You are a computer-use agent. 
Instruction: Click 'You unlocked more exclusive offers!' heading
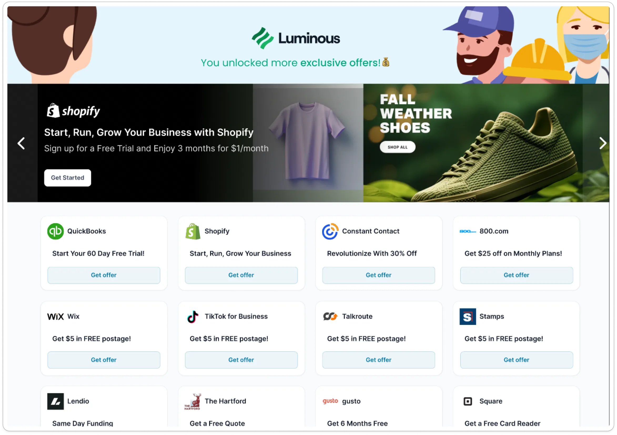[295, 63]
